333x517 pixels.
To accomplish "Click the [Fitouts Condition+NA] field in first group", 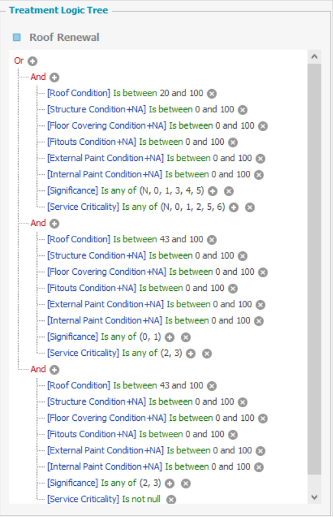I will click(92, 142).
